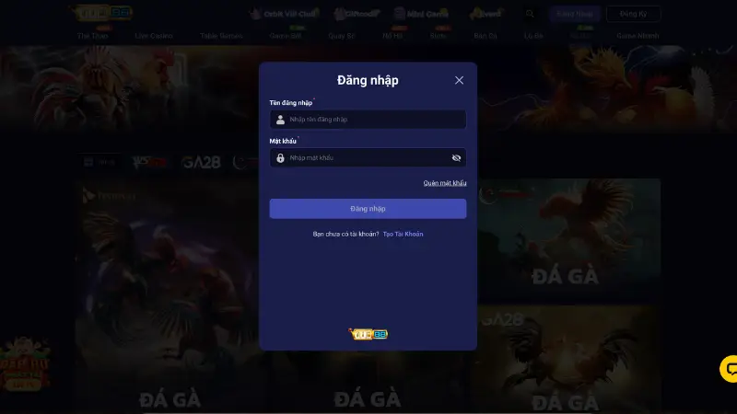
Task: Select the GA28 provider logo
Action: (x=201, y=163)
